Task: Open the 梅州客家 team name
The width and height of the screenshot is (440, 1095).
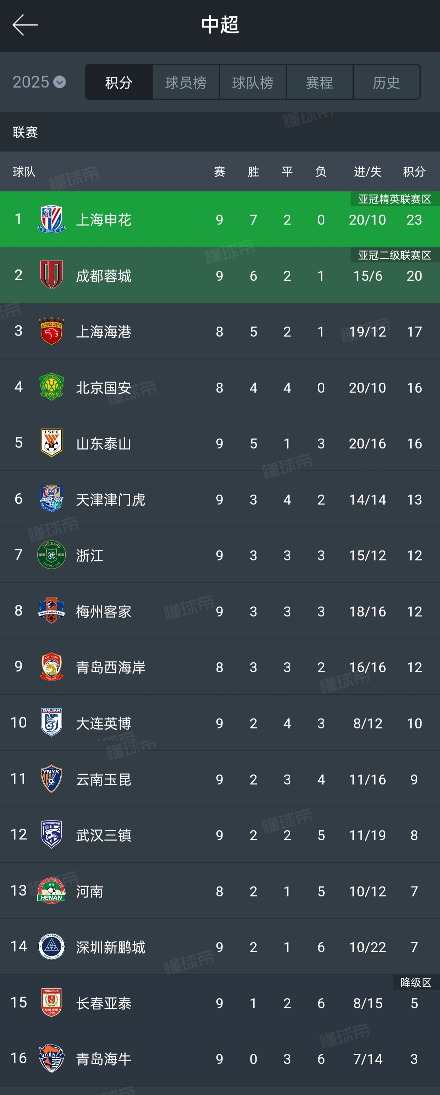Action: (104, 611)
